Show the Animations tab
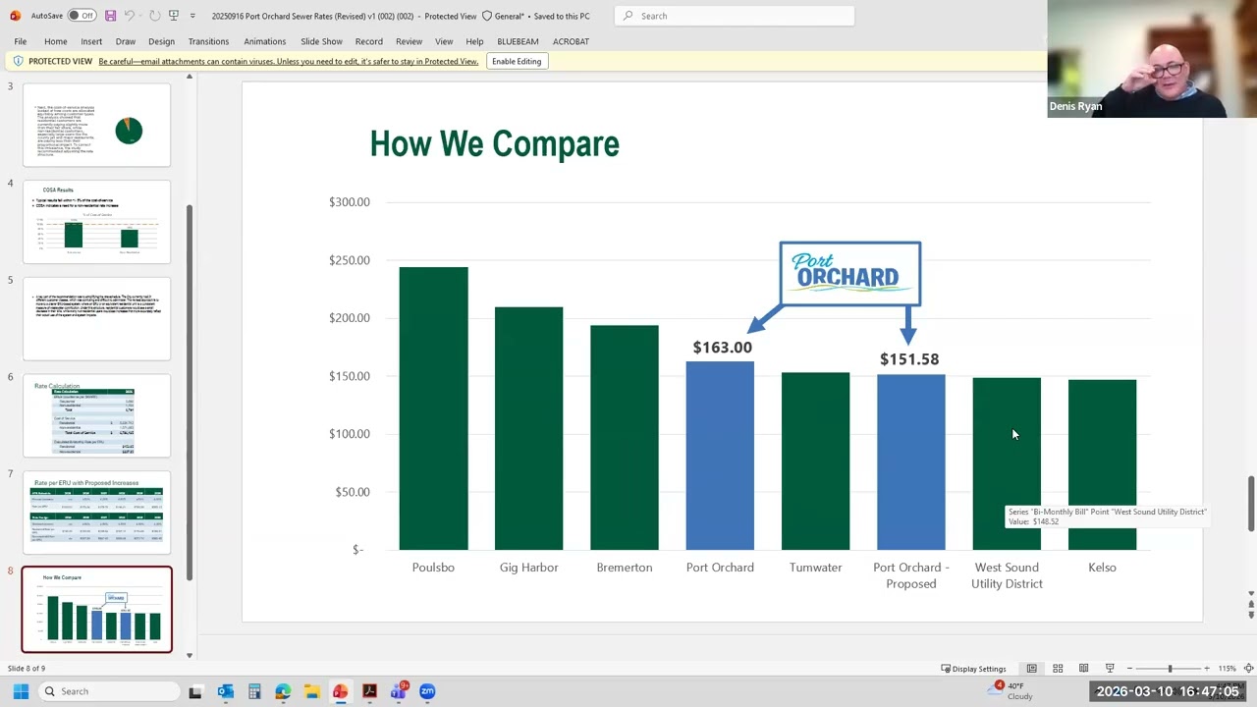The width and height of the screenshot is (1257, 707). 264,41
